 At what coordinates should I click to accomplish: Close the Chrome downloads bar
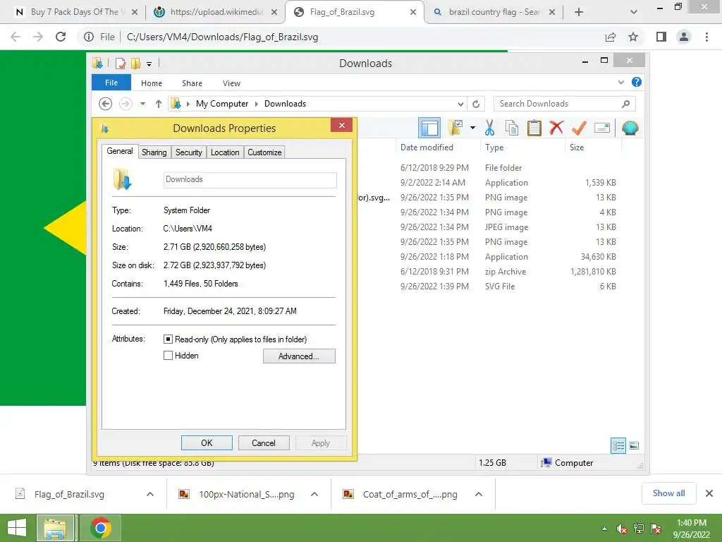(709, 493)
